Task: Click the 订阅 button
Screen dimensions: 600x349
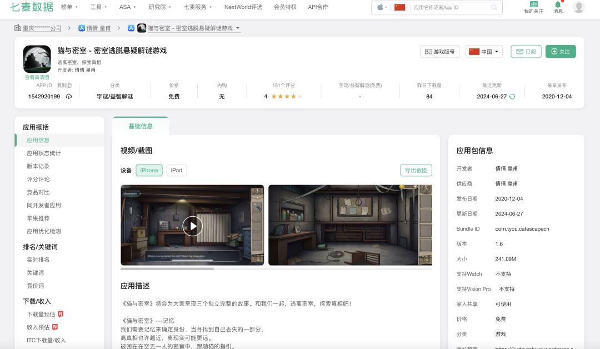Action: pyautogui.click(x=526, y=52)
